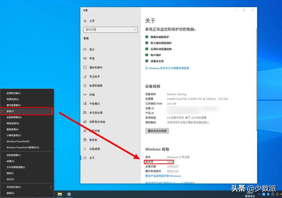Image resolution: width=282 pixels, height=198 pixels.
Task: Select 设备管理器 from the context menu
Action: point(14,117)
